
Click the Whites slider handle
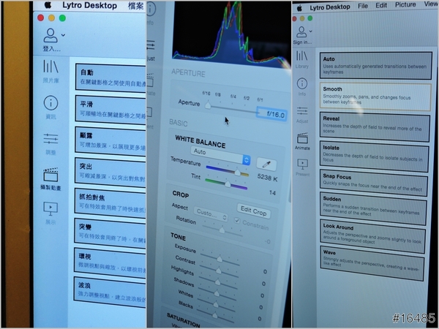[x=216, y=304]
